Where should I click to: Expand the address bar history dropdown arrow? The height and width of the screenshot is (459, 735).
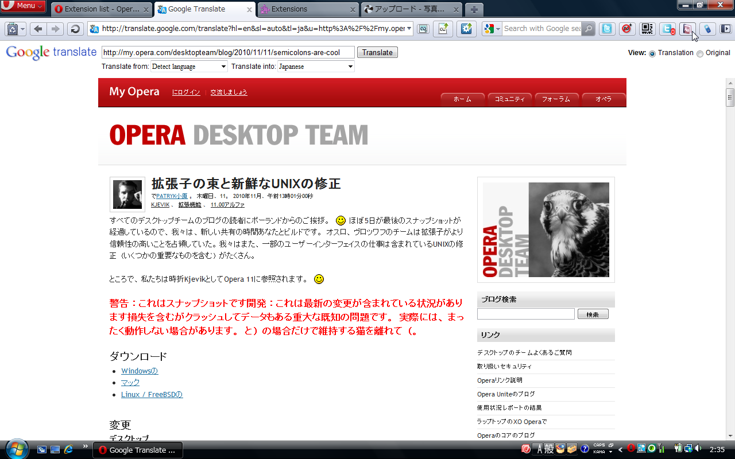[409, 29]
